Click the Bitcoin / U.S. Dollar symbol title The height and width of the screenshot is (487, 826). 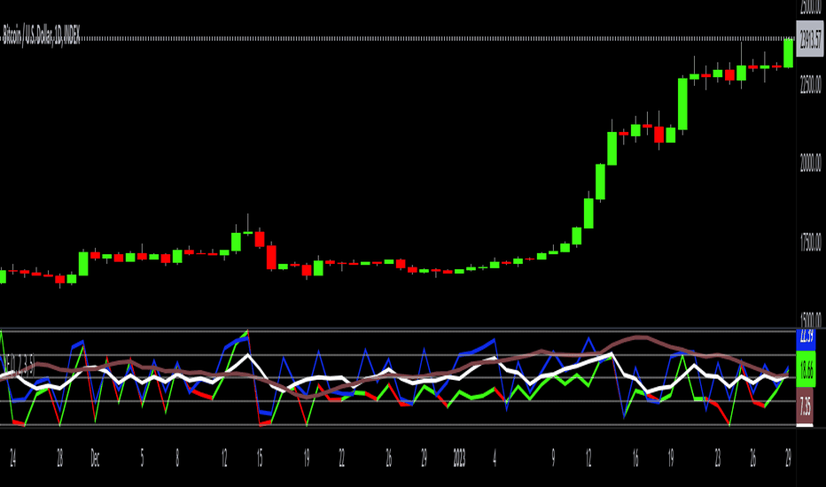point(41,35)
